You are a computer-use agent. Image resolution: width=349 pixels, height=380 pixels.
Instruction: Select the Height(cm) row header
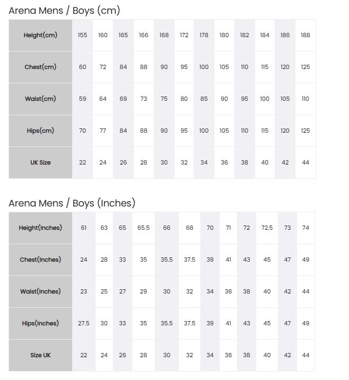[40, 36]
